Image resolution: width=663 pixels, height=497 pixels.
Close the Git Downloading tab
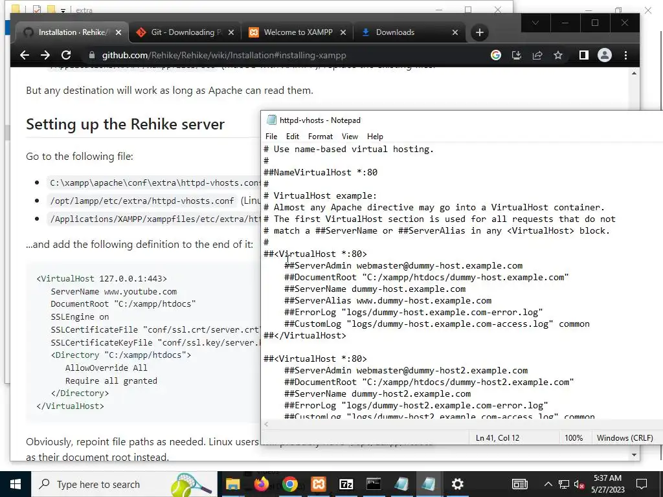231,32
